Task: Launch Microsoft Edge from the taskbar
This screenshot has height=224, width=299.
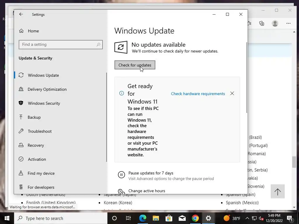Action: click(x=142, y=218)
